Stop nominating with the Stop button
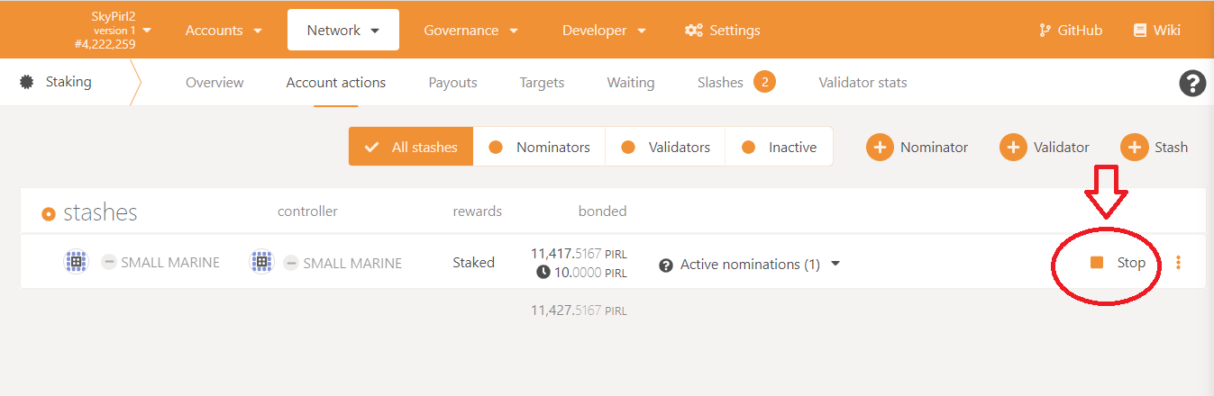Image resolution: width=1214 pixels, height=396 pixels. click(1118, 263)
